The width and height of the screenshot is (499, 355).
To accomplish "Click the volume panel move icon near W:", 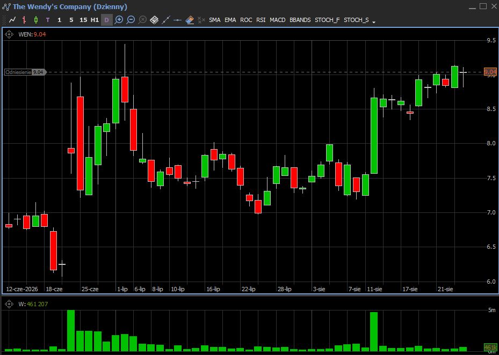I will coord(9,304).
